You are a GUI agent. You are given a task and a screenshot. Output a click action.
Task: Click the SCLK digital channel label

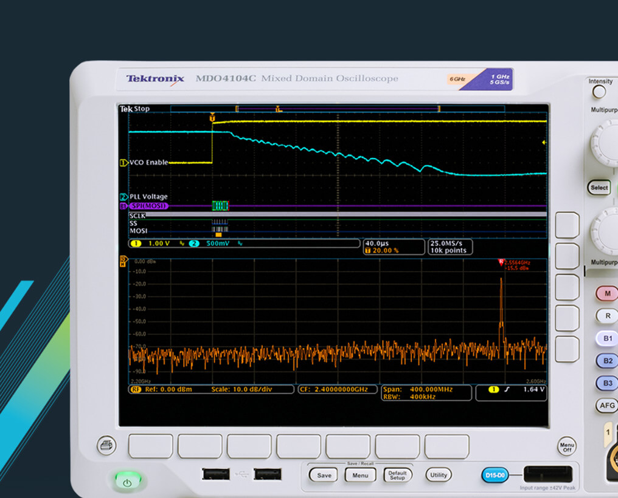tap(137, 216)
